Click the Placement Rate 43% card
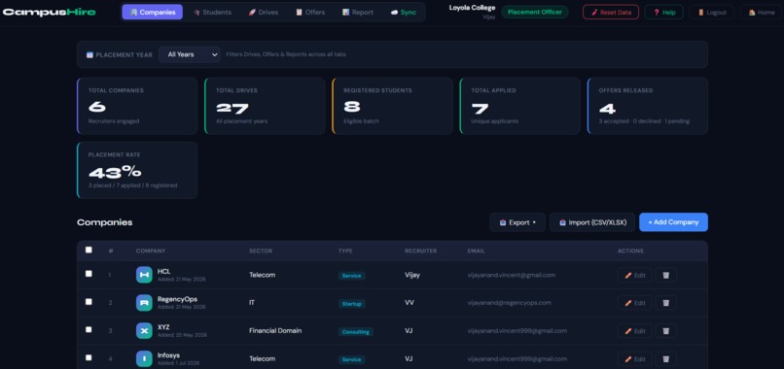784x369 pixels. [x=137, y=170]
